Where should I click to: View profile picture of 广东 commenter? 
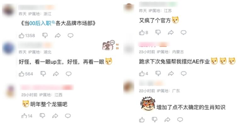[129, 86]
